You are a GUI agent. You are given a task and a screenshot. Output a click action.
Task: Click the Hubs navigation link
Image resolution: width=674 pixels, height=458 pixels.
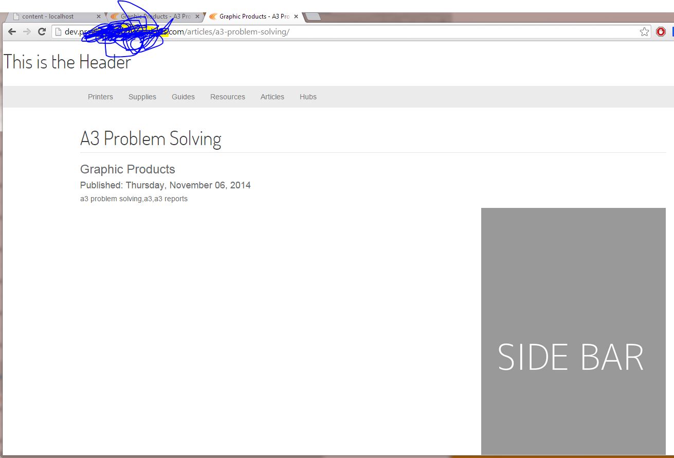click(x=308, y=97)
